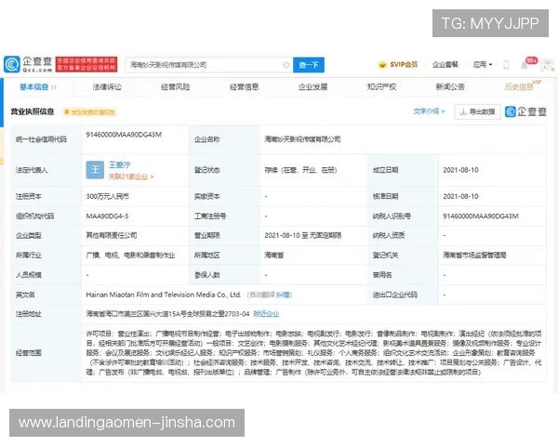The image size is (558, 446).
Task: Select 海南省市场监督管理局 registration authority
Action: [x=474, y=255]
